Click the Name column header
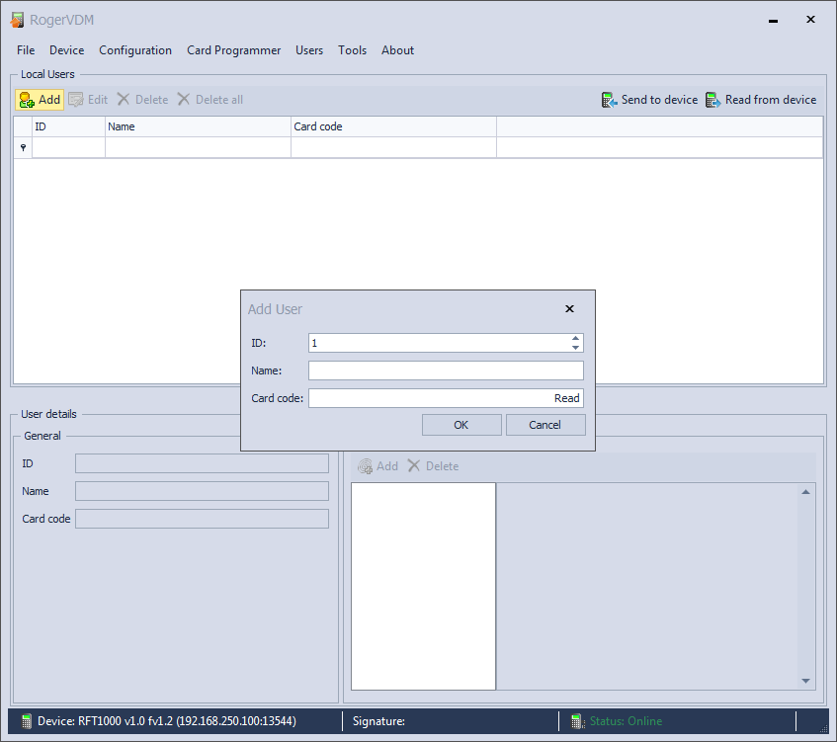Screen dimensions: 837x742 pyautogui.click(x=198, y=126)
